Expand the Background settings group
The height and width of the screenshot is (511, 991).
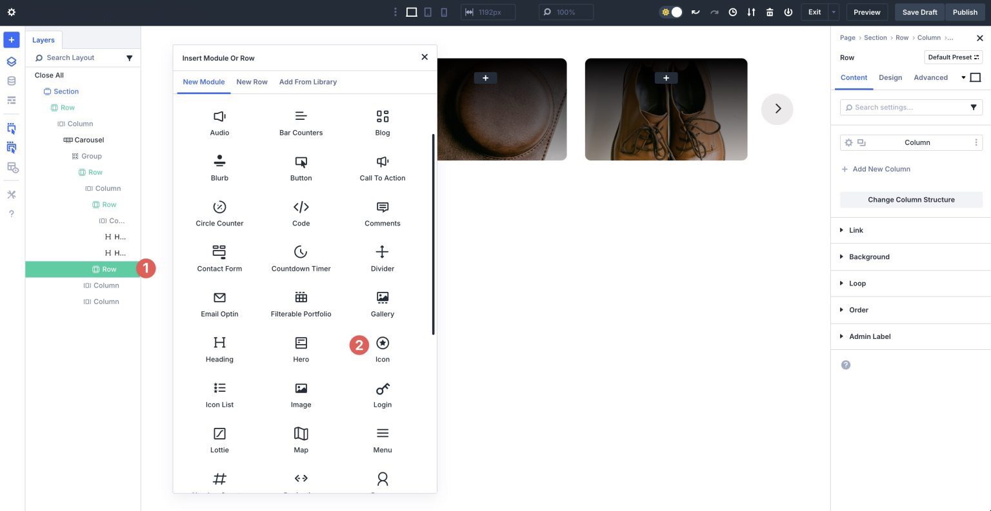pyautogui.click(x=869, y=256)
